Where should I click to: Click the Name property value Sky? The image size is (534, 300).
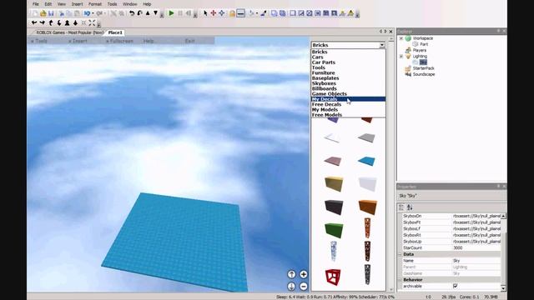click(476, 261)
